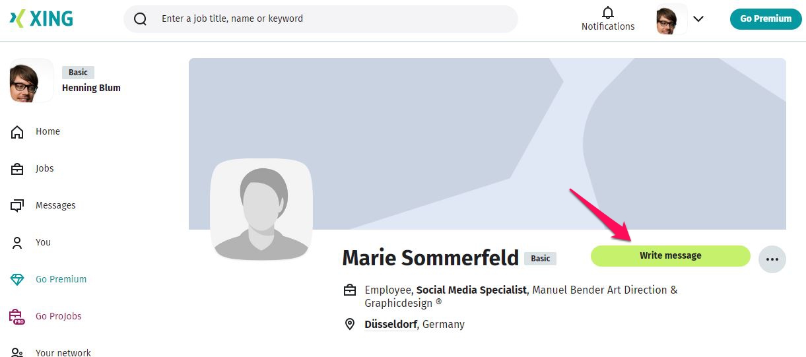Open the Messages menu item
This screenshot has height=357, width=806.
(55, 205)
